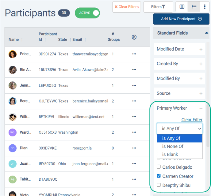Image resolution: width=211 pixels, height=196 pixels.
Task: Tick the Deepthy Shibu checkbox
Action: coord(159,185)
